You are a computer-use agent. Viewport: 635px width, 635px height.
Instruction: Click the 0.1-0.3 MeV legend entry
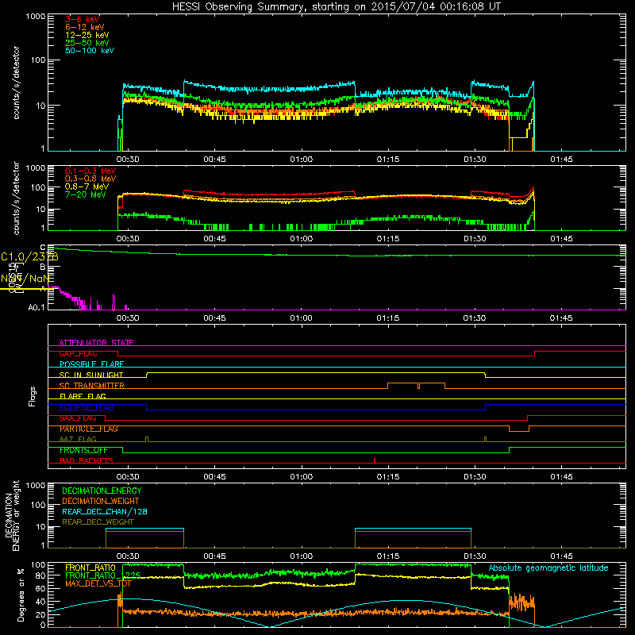90,171
